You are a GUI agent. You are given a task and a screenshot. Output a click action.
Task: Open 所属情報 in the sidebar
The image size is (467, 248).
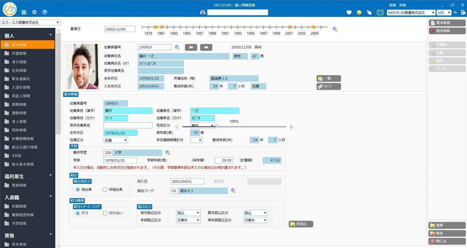[19, 53]
